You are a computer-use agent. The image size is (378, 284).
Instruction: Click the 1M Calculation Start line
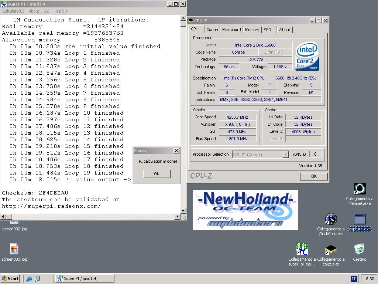81,20
